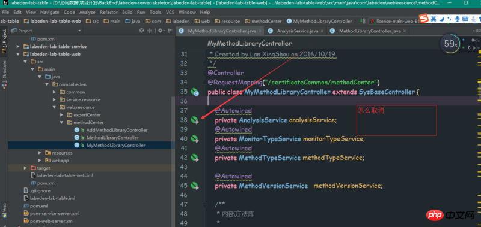Toggle Sogou English/Chinese mode character
This screenshot has width=481, height=227.
click(x=434, y=19)
